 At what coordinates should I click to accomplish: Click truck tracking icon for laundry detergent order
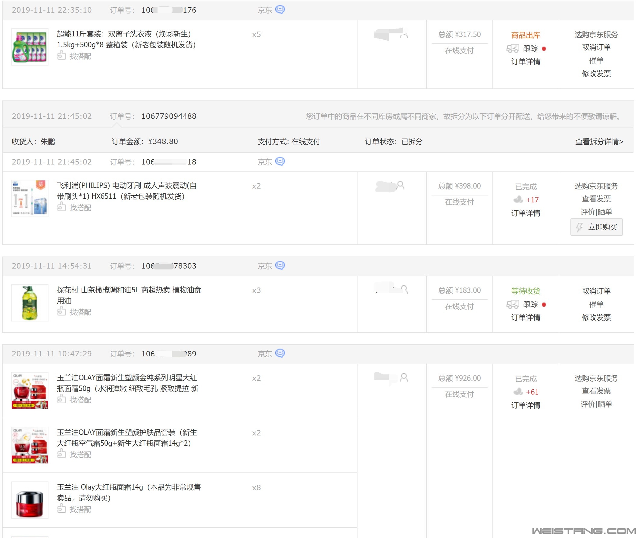(513, 48)
